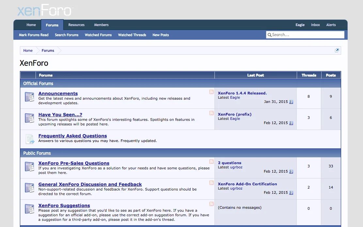This screenshot has height=227, width=363.
Task: Open thread XenForo (prefix)
Action: pyautogui.click(x=234, y=114)
